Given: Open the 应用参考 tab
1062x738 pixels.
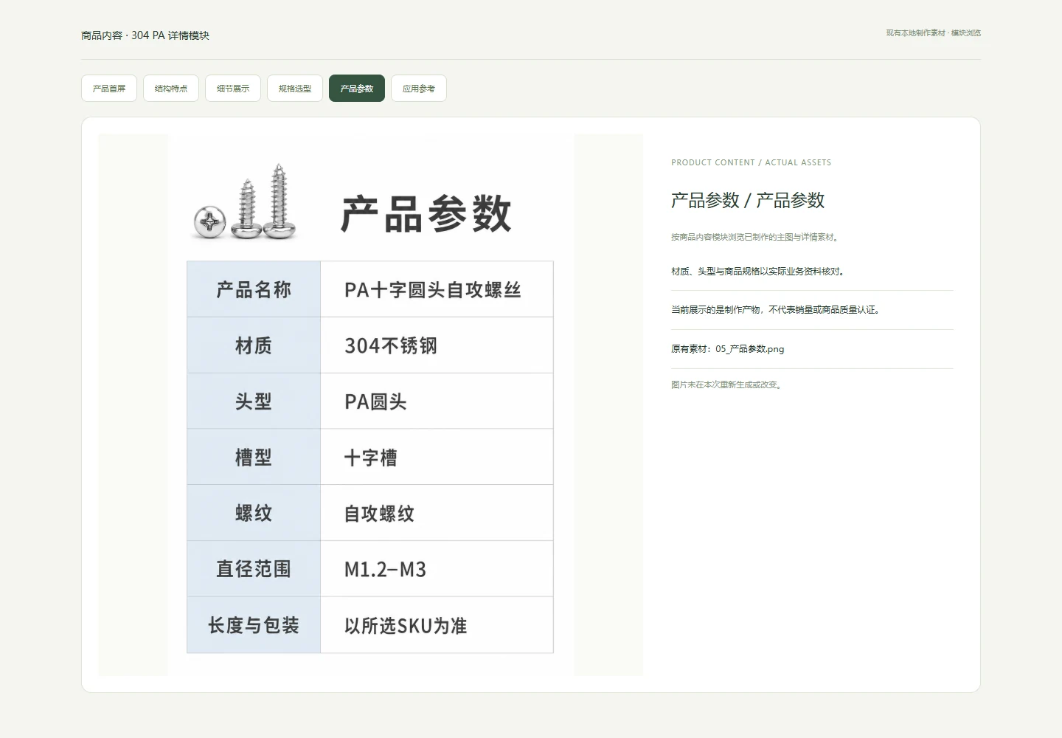Looking at the screenshot, I should 419,89.
